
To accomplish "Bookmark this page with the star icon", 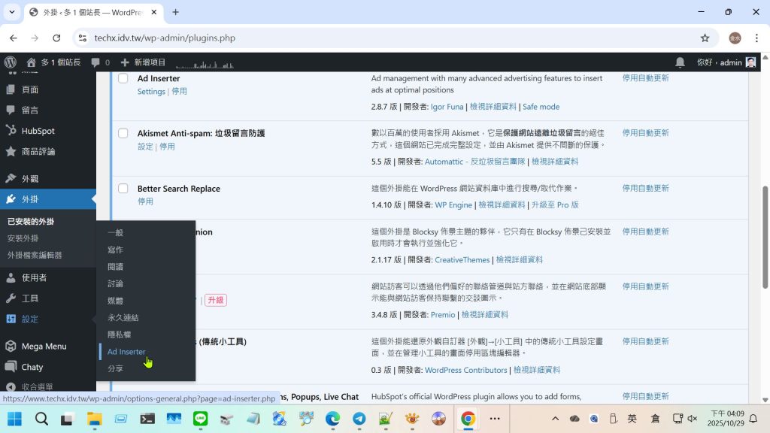I will click(x=705, y=38).
